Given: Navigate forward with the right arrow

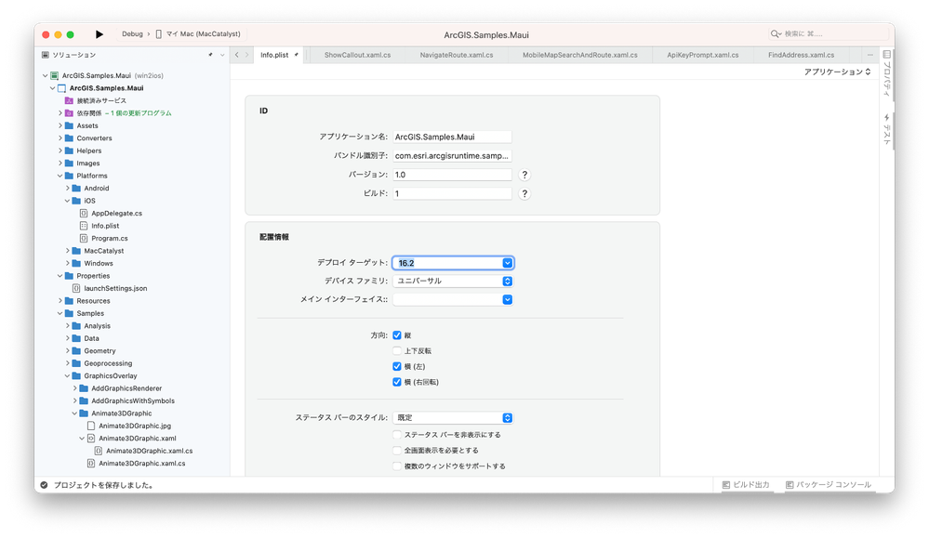Looking at the screenshot, I should pyautogui.click(x=247, y=55).
